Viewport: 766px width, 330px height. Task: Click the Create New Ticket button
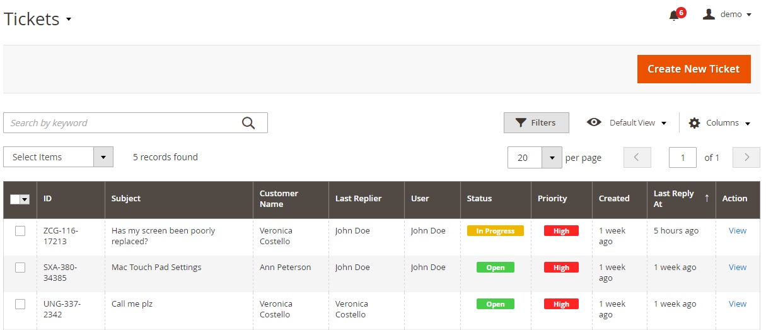coord(693,69)
